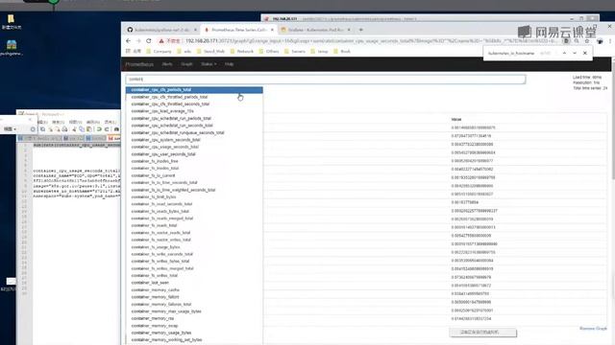The image size is (615, 345).
Task: Jump to next find-in-page match
Action: pos(575,53)
